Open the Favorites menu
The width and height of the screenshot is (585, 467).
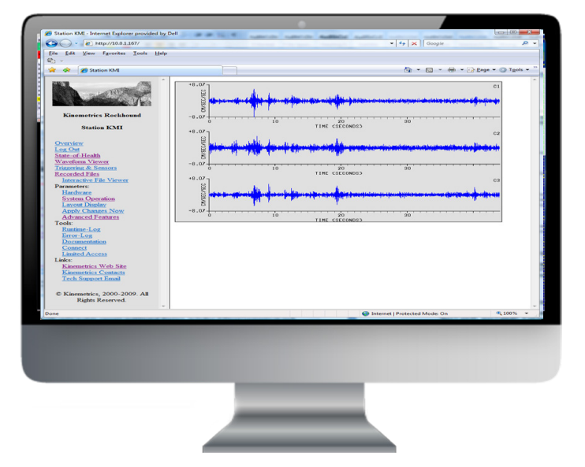pos(114,54)
